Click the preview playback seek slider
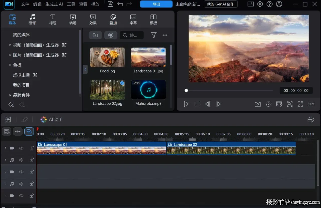Viewport: 321px width, 208px height. [229, 91]
